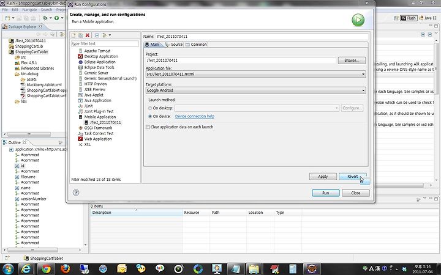Screen dimensions: 441x275
Task: Switch to the Source tab
Action: 174,45
